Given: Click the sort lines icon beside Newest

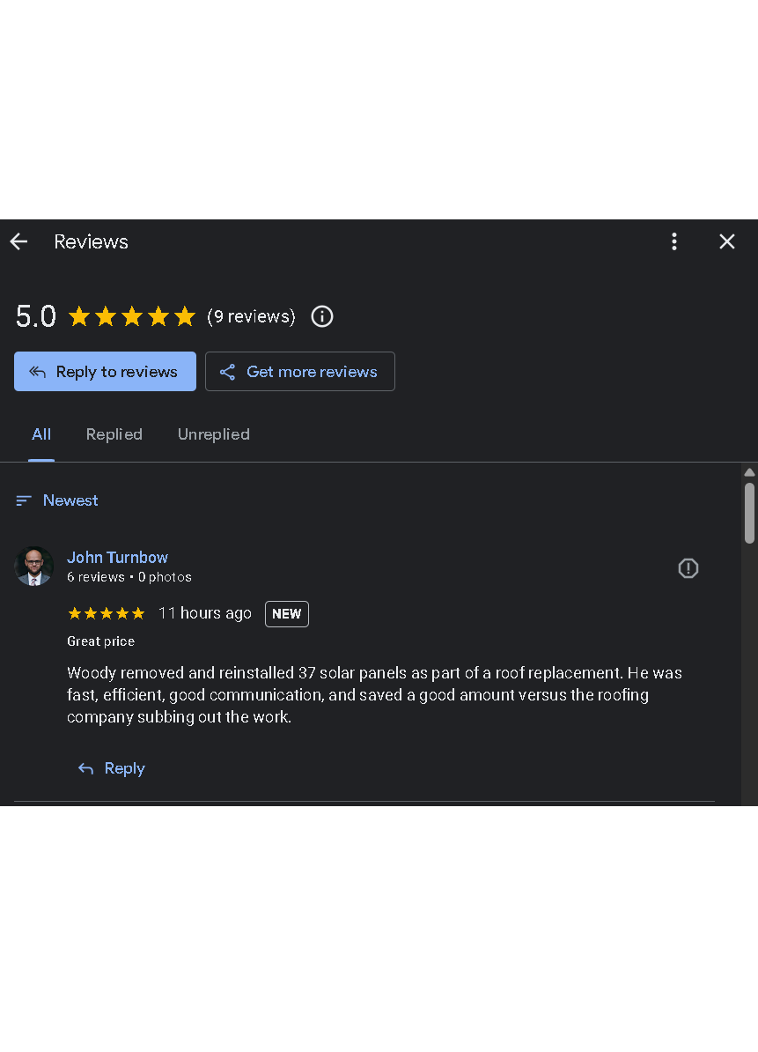Looking at the screenshot, I should (24, 500).
